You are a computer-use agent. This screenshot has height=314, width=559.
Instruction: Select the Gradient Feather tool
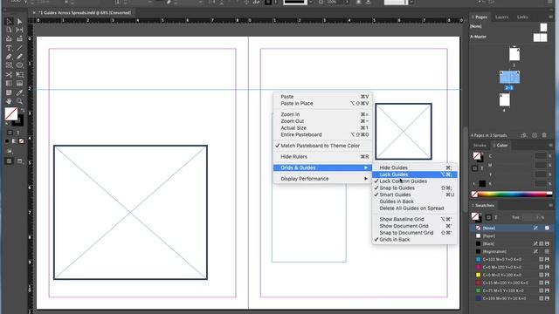coord(19,84)
